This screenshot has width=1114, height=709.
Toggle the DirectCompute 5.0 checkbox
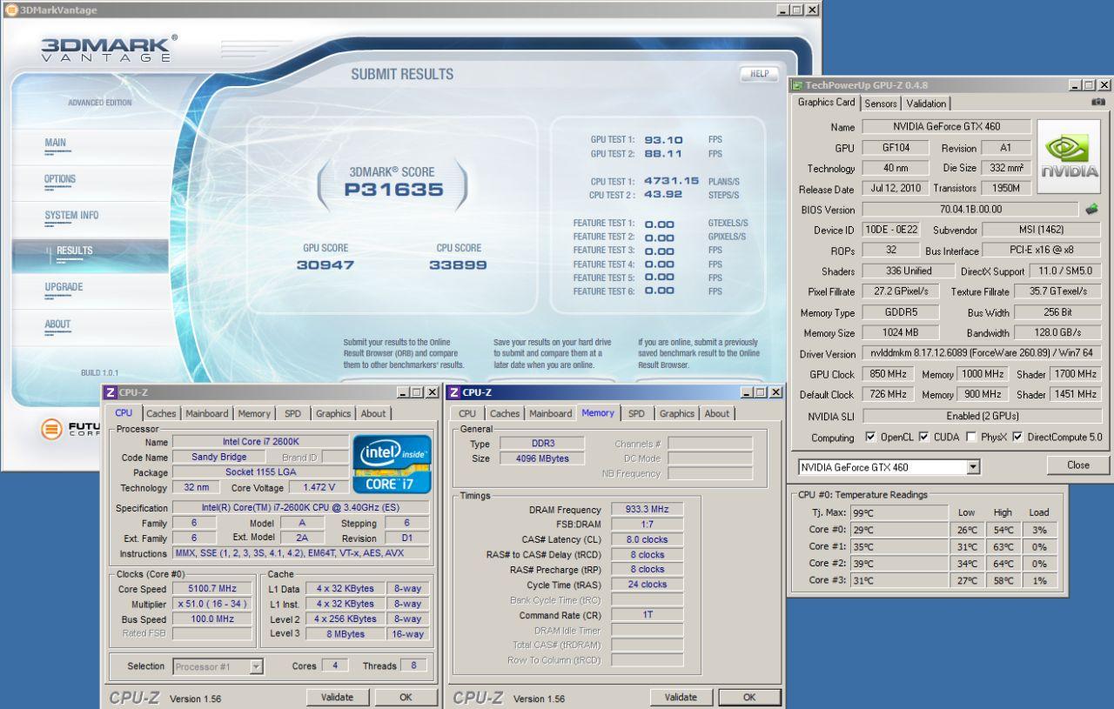(1017, 437)
